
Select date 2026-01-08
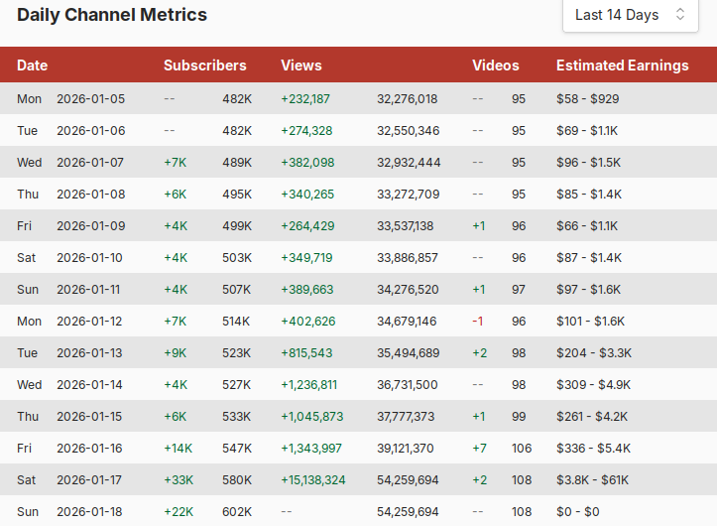pos(90,195)
